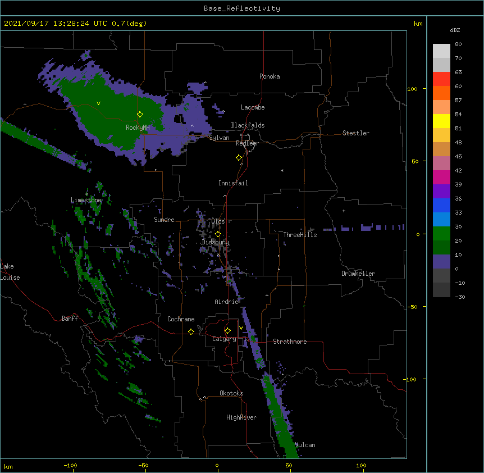Click the yellow v marker east of Calgary
Viewport: 484px width, 473px height.
pyautogui.click(x=241, y=328)
